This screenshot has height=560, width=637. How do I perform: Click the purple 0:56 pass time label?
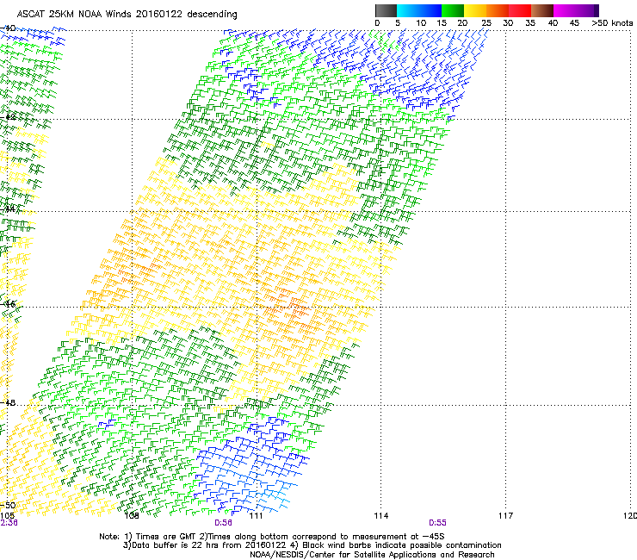(224, 523)
